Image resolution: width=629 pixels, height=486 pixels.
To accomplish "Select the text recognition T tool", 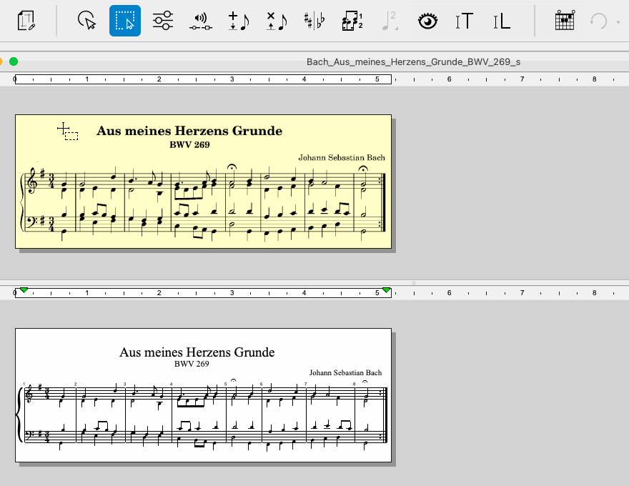I will coord(464,21).
